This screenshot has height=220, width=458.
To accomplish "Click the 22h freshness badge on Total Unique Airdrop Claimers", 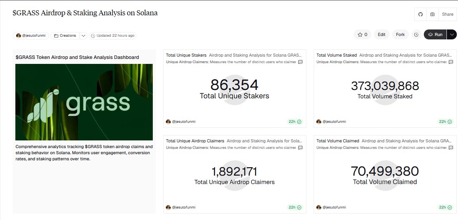I will pyautogui.click(x=295, y=207).
